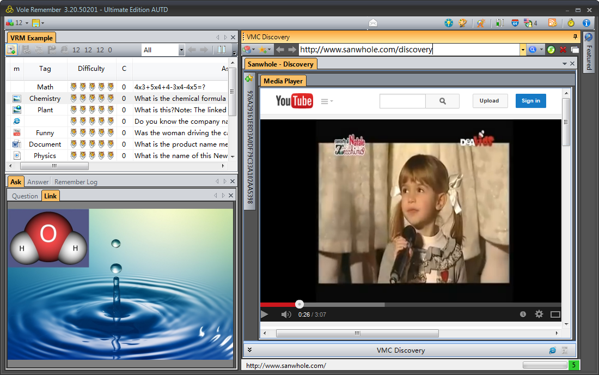Open the YouTube guide menu icon
Screen dimensions: 599x375
(327, 101)
